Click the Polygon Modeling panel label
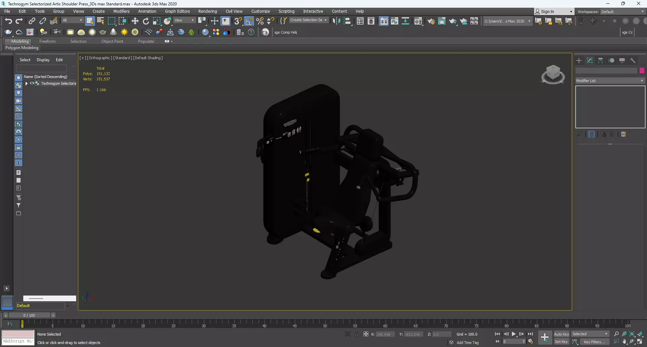The width and height of the screenshot is (647, 347). point(22,48)
